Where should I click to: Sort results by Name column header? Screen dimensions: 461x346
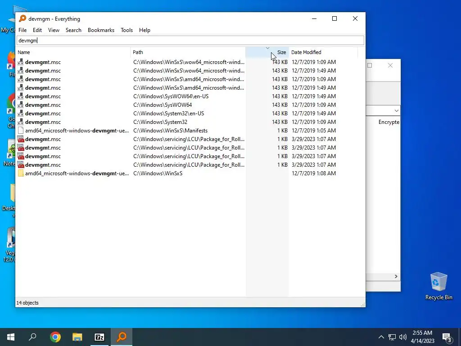[73, 52]
